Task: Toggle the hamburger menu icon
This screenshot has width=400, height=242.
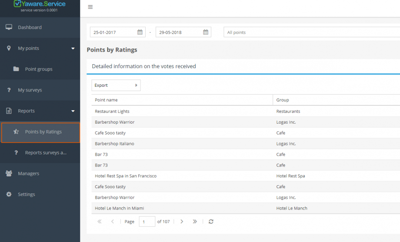Action: [90, 7]
